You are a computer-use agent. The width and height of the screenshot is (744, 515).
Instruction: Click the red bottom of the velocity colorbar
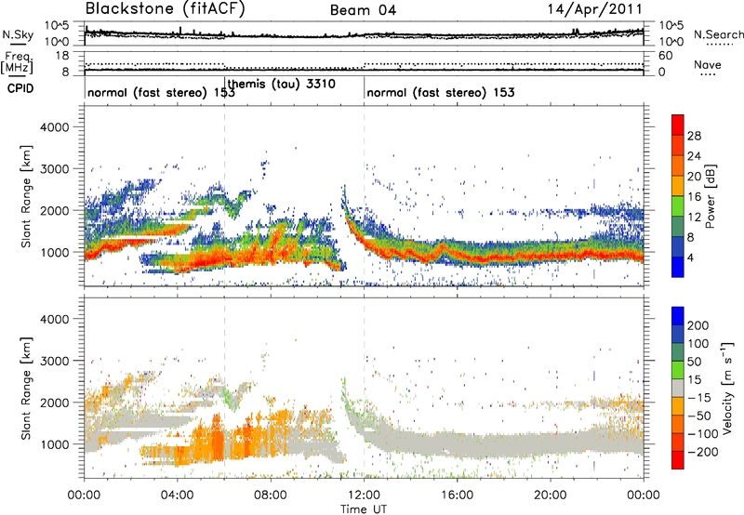coord(678,460)
